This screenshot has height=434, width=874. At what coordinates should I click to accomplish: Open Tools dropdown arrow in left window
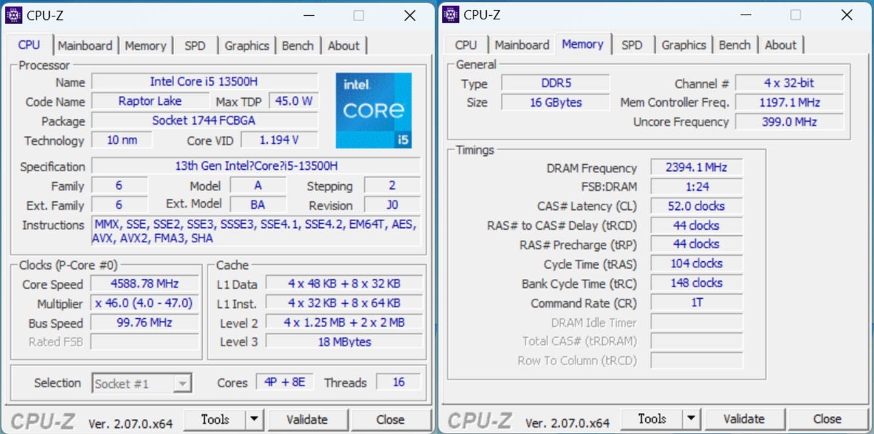[x=254, y=419]
